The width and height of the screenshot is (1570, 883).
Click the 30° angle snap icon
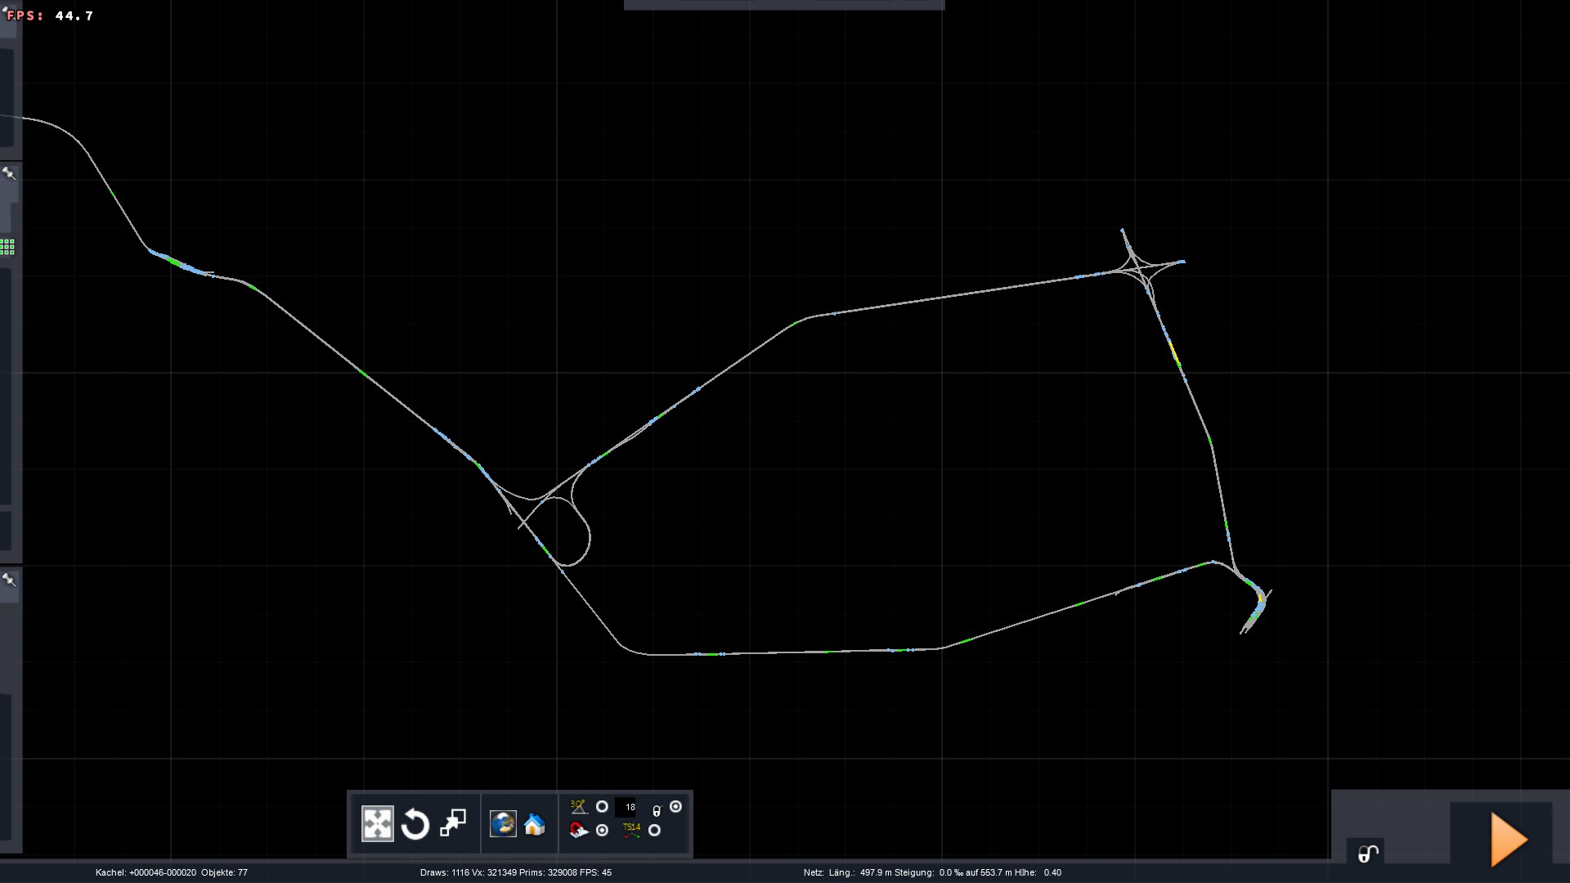pyautogui.click(x=579, y=807)
